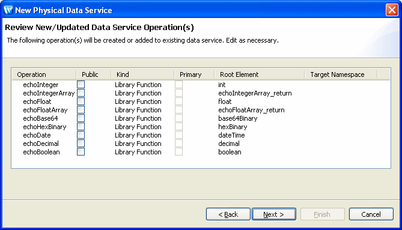
Task: Toggle Public checkbox for echoDecimal
Action: point(81,144)
